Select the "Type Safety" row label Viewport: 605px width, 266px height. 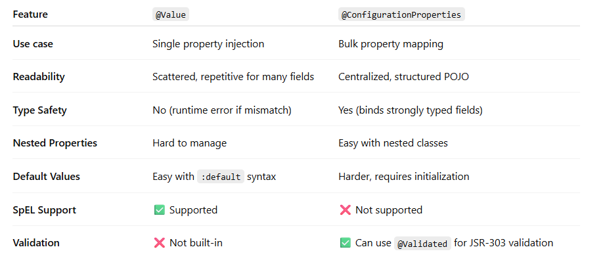tap(39, 110)
